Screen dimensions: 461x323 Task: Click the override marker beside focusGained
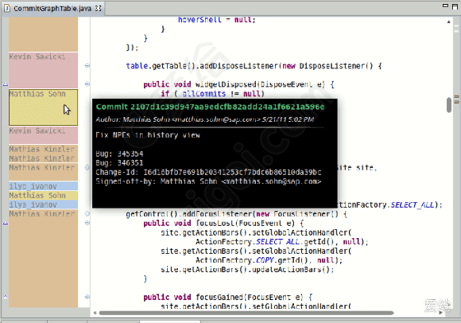[x=5, y=297]
